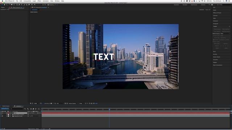Viewport: 232px width, 130px height.
Task: Select the Hand tool
Action: click(4, 5)
